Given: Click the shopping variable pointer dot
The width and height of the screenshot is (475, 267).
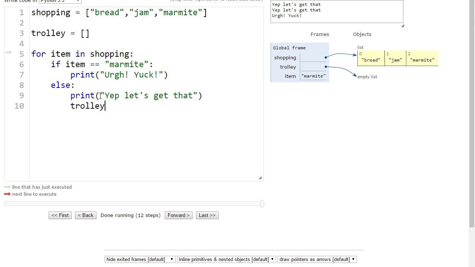Looking at the screenshot, I should (326, 57).
